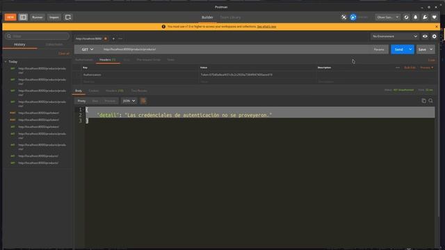Select the response Cookies tab
The image size is (445, 250).
pyautogui.click(x=94, y=91)
